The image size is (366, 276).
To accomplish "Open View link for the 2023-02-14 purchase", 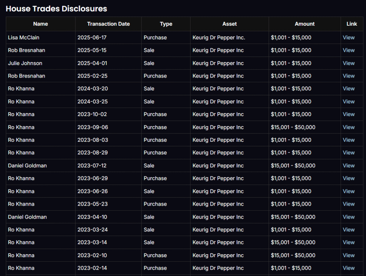I will pyautogui.click(x=348, y=268).
